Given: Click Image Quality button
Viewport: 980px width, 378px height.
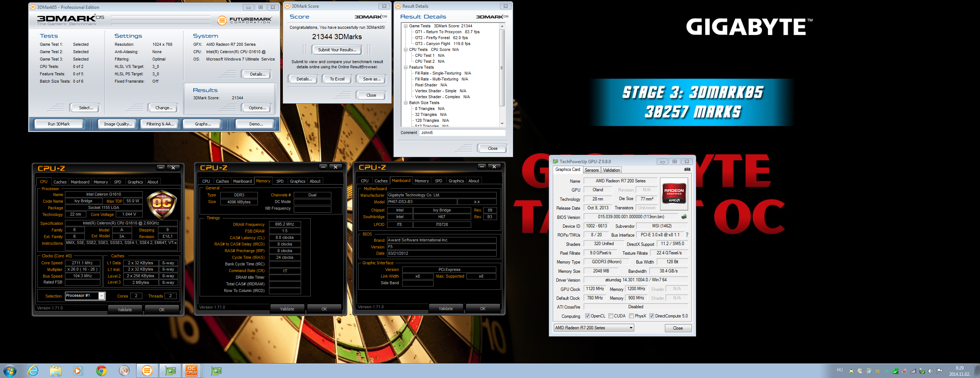Looking at the screenshot, I should [x=118, y=124].
